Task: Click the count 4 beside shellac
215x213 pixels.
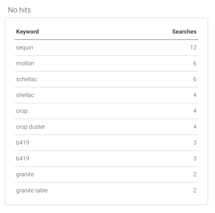Action: [x=195, y=95]
